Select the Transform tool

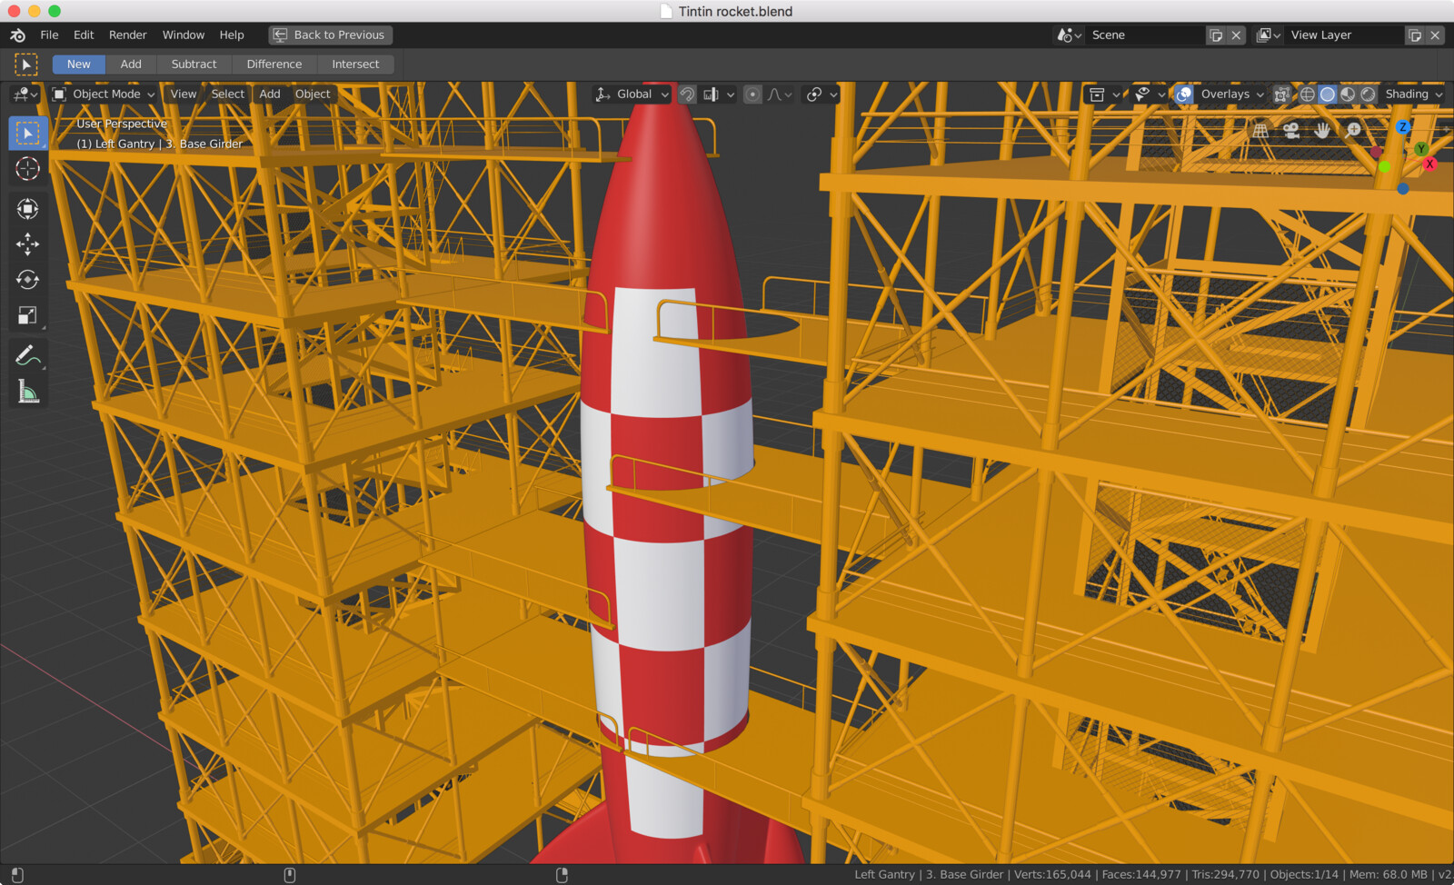pos(28,209)
